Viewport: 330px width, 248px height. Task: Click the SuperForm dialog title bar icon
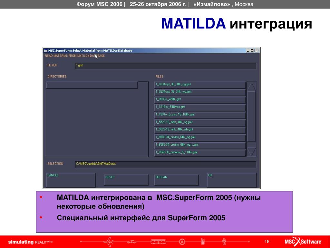pyautogui.click(x=46, y=50)
